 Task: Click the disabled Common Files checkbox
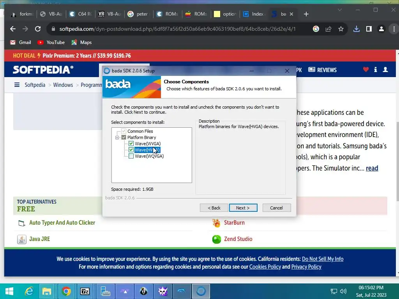[x=124, y=131]
